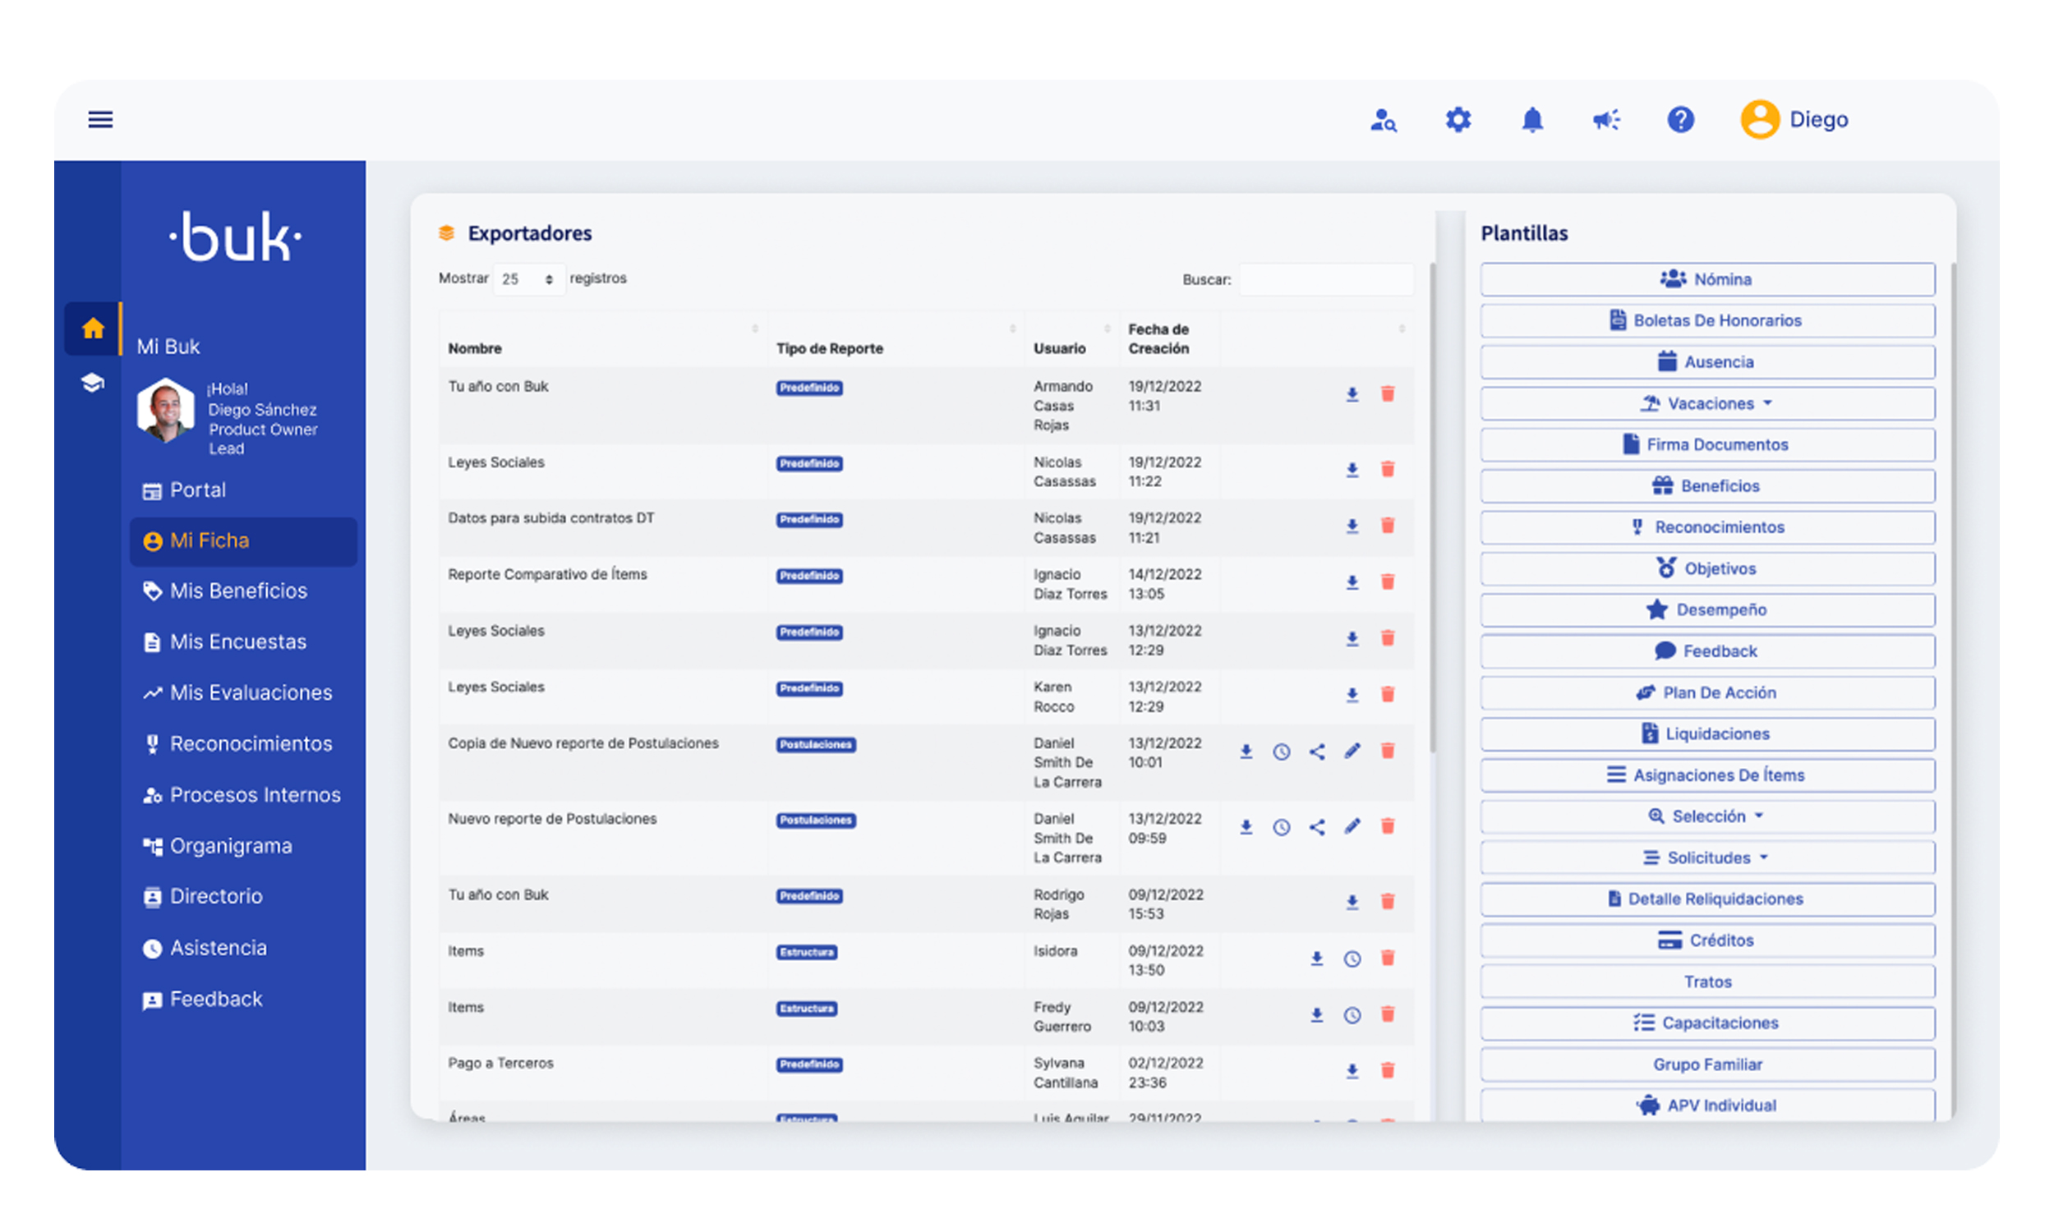
Task: Click the megaphone announcements icon
Action: click(1605, 121)
